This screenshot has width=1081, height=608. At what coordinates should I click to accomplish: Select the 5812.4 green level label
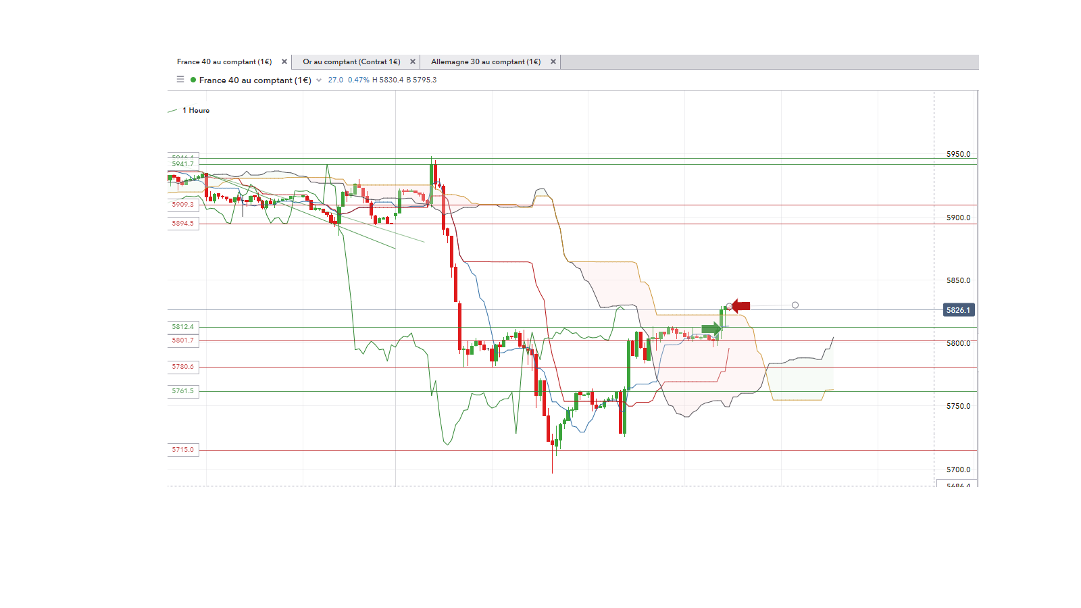(183, 327)
